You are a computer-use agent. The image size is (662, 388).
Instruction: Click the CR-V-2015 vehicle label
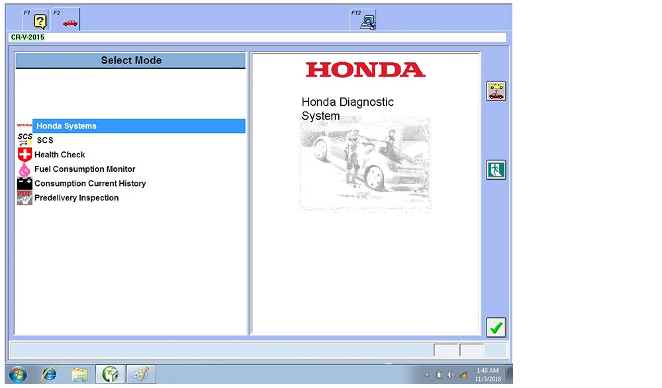coord(27,37)
